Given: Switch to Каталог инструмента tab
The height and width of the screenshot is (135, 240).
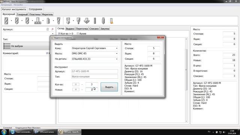Looking at the screenshot, I should click(14, 9).
